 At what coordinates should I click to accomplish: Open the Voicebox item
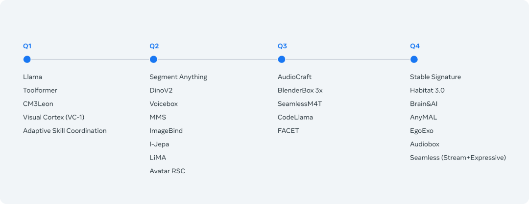point(164,104)
